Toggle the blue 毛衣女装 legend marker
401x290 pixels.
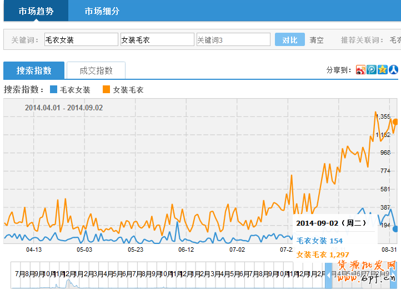pos(53,89)
